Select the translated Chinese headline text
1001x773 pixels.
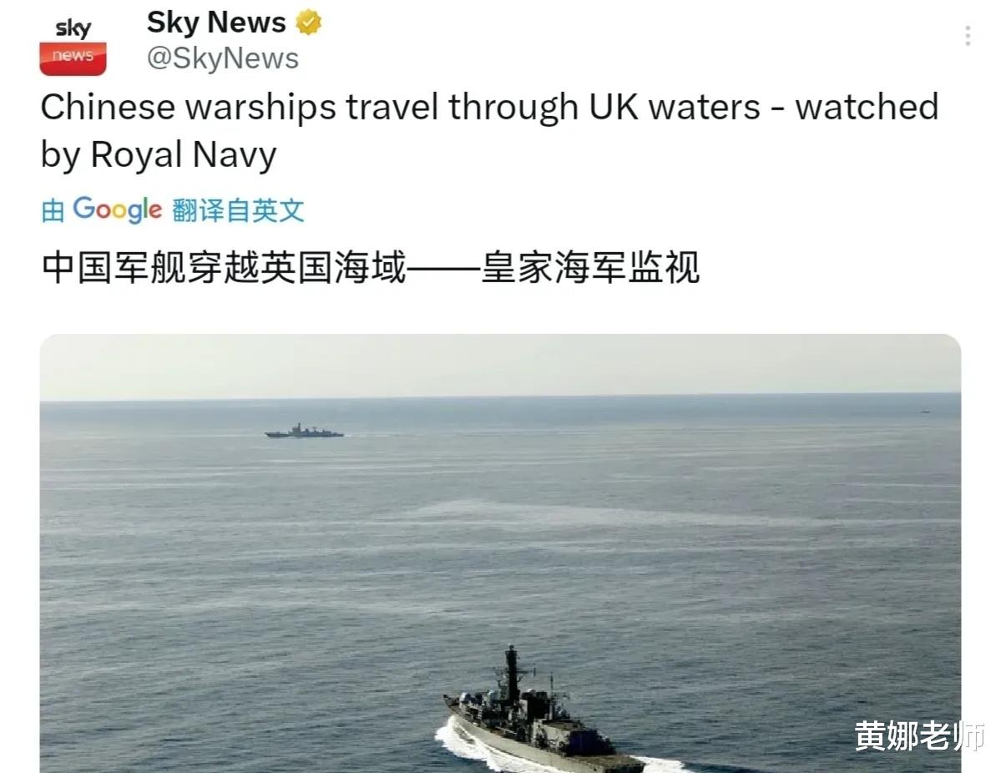tap(371, 267)
